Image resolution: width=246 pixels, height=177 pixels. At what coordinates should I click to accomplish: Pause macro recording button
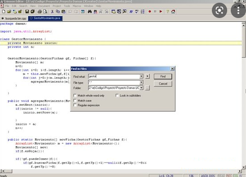pos(155,12)
